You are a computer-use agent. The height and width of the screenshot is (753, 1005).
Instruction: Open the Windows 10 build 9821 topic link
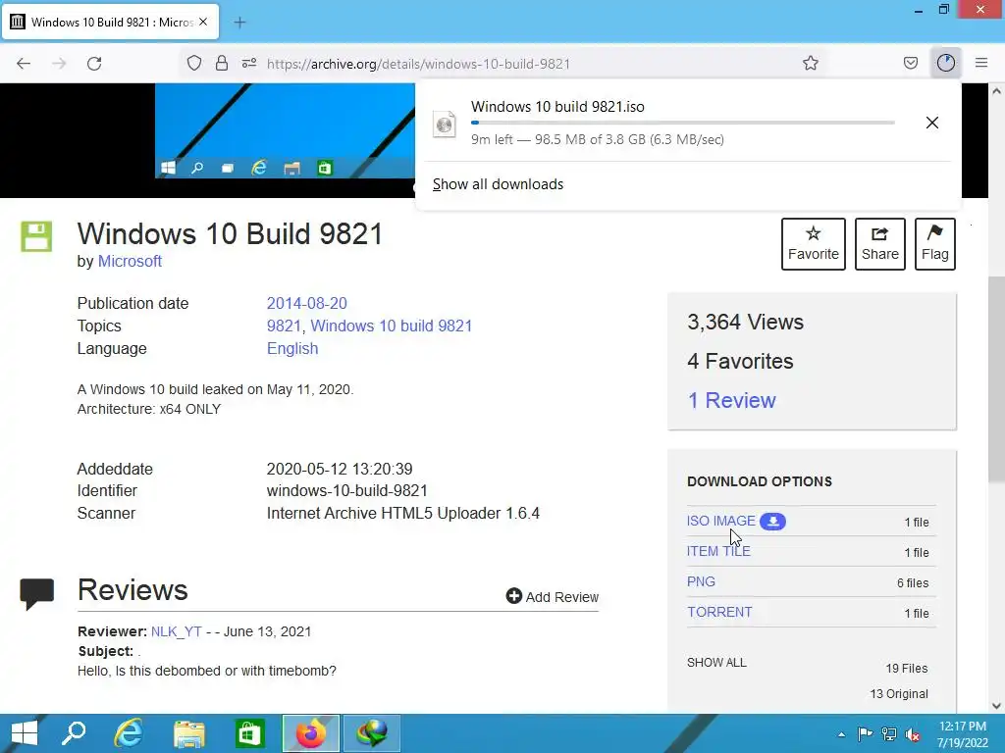click(x=392, y=326)
